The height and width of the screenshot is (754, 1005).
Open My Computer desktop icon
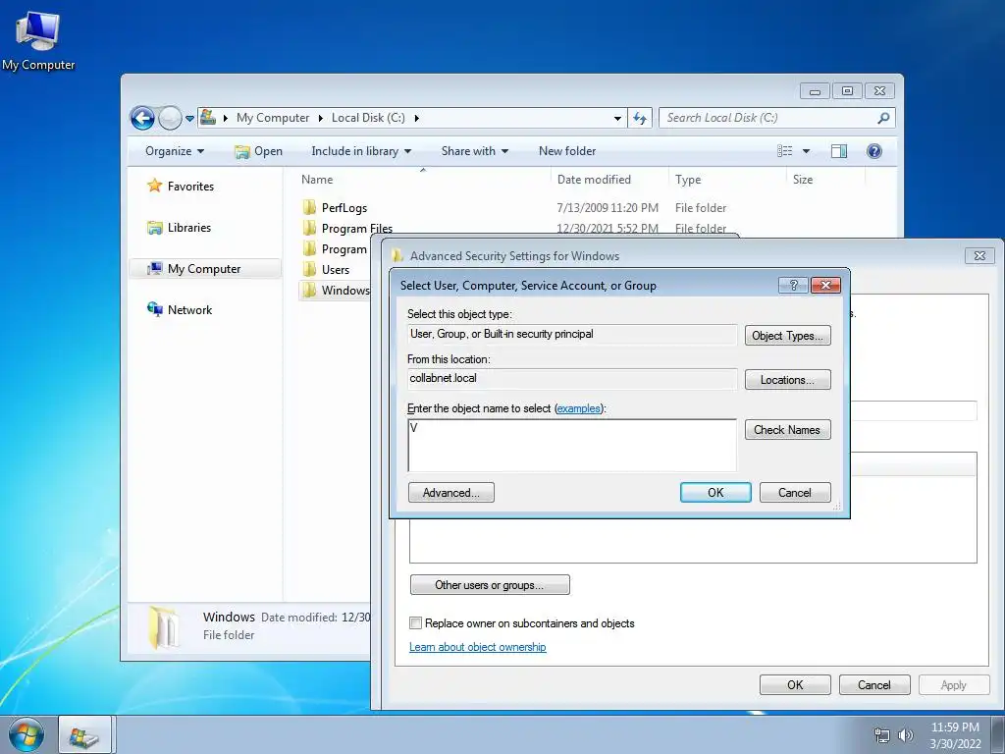(x=38, y=41)
